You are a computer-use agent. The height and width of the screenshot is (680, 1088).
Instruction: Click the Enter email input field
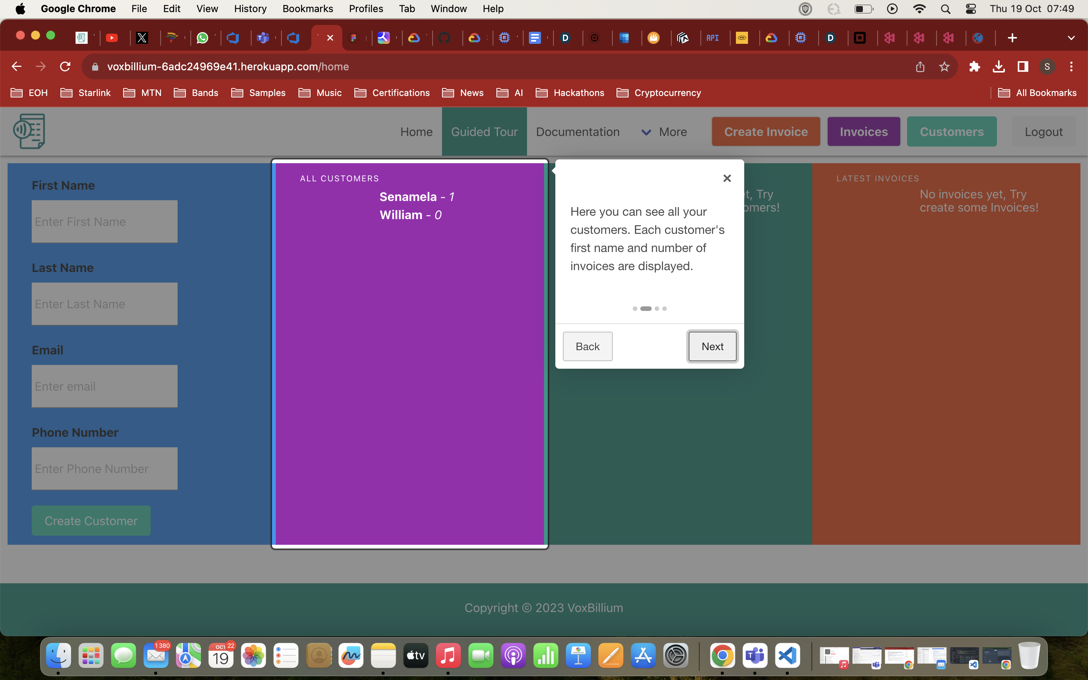(104, 386)
